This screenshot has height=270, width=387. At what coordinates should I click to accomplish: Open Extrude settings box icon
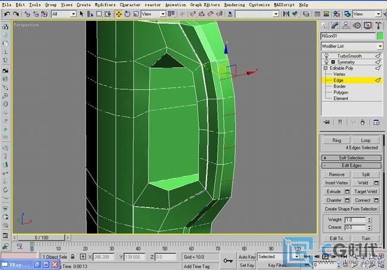coord(347,191)
